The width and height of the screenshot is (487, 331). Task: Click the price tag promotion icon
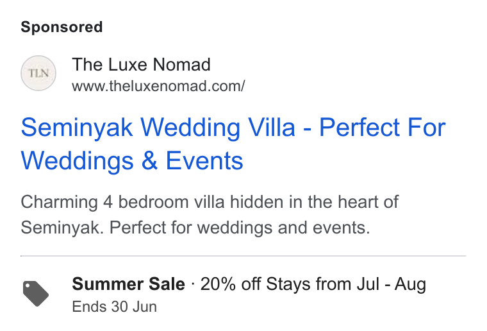point(36,294)
